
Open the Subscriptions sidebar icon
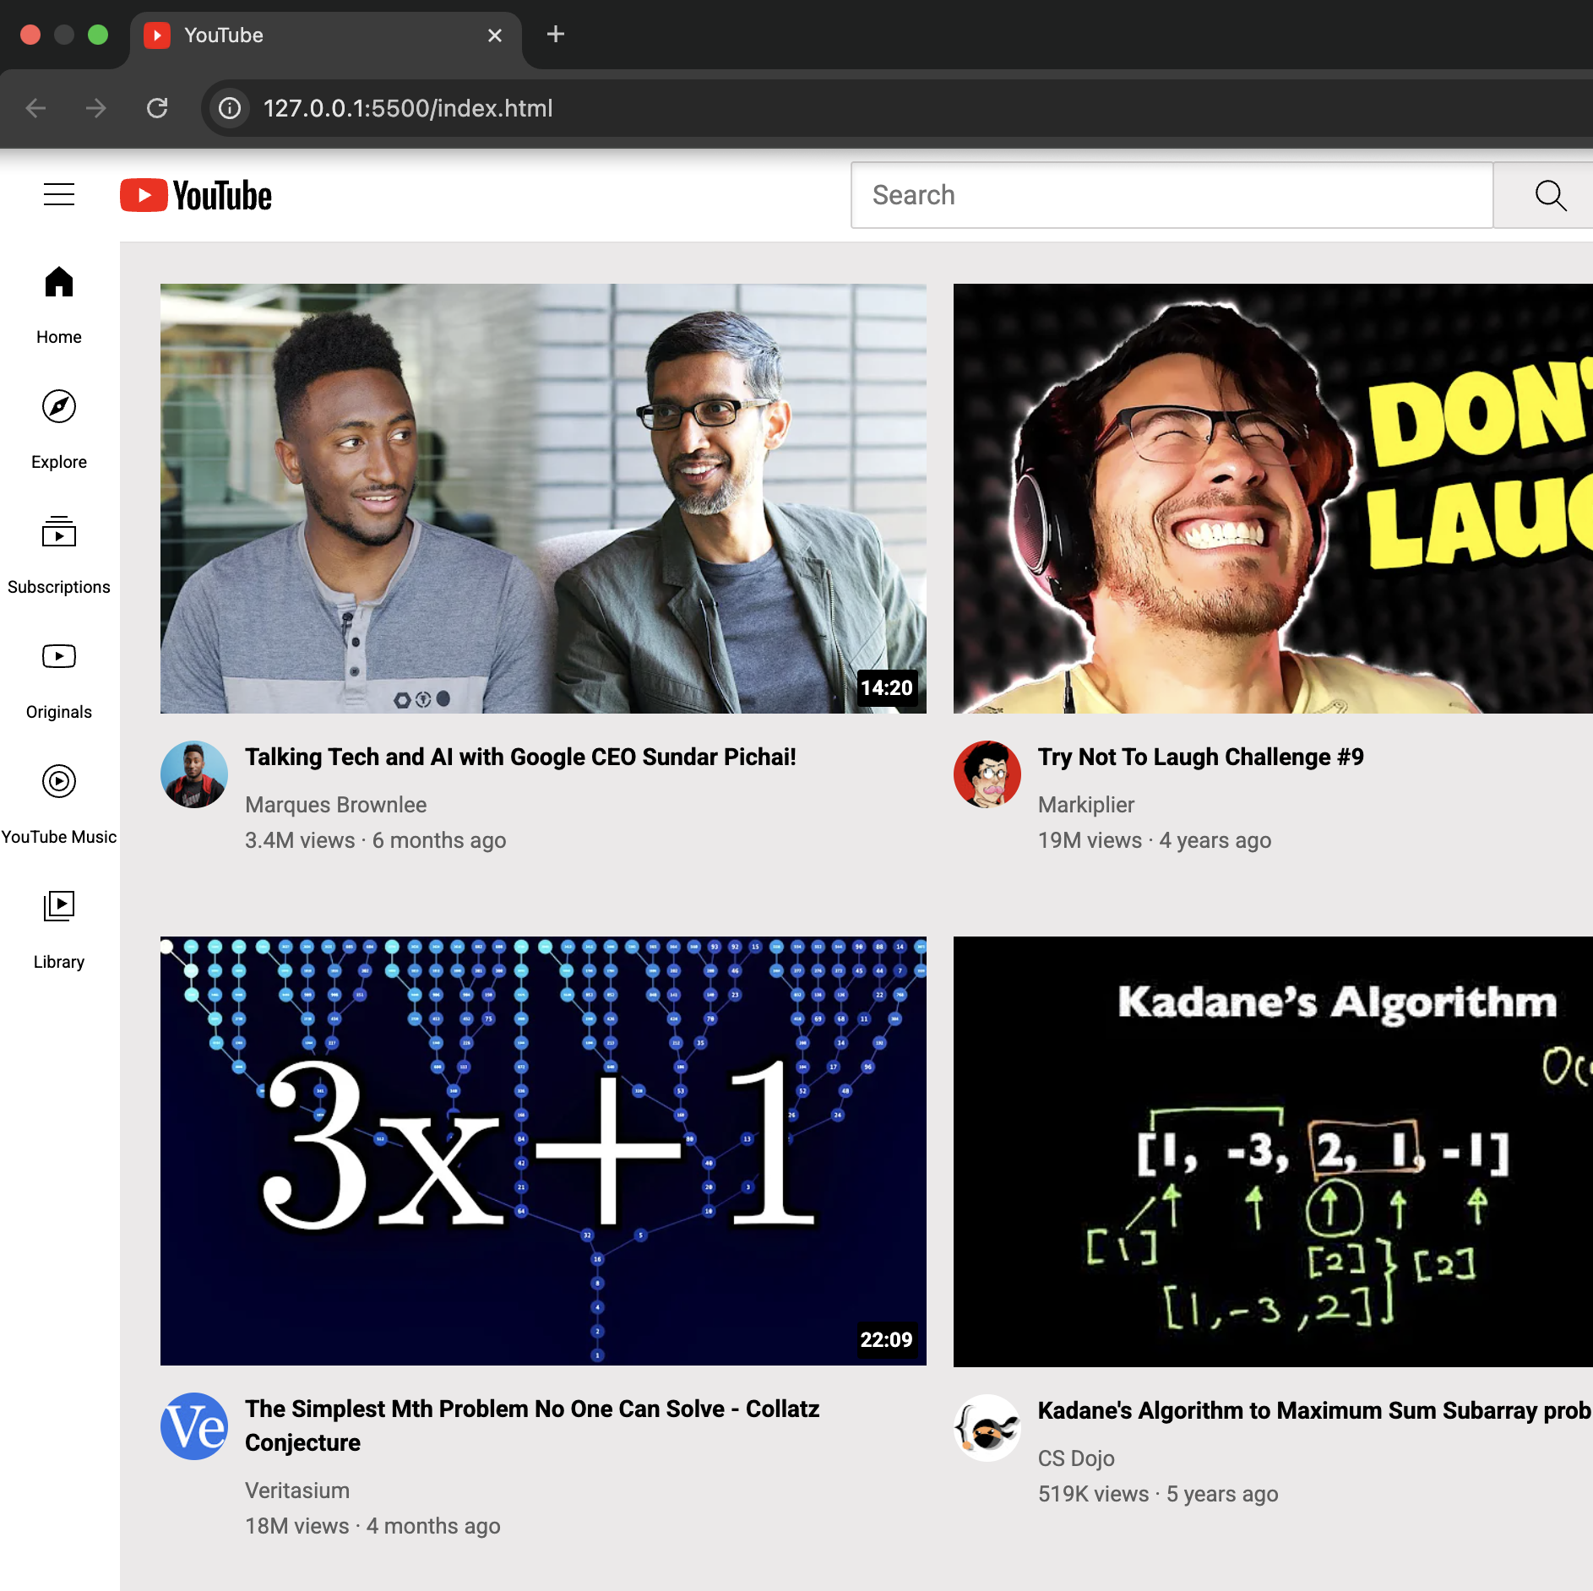59,532
